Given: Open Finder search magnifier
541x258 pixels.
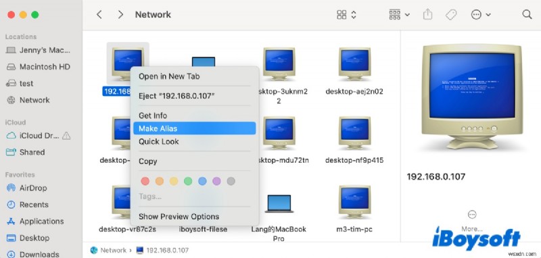Looking at the screenshot, I should tap(527, 14).
